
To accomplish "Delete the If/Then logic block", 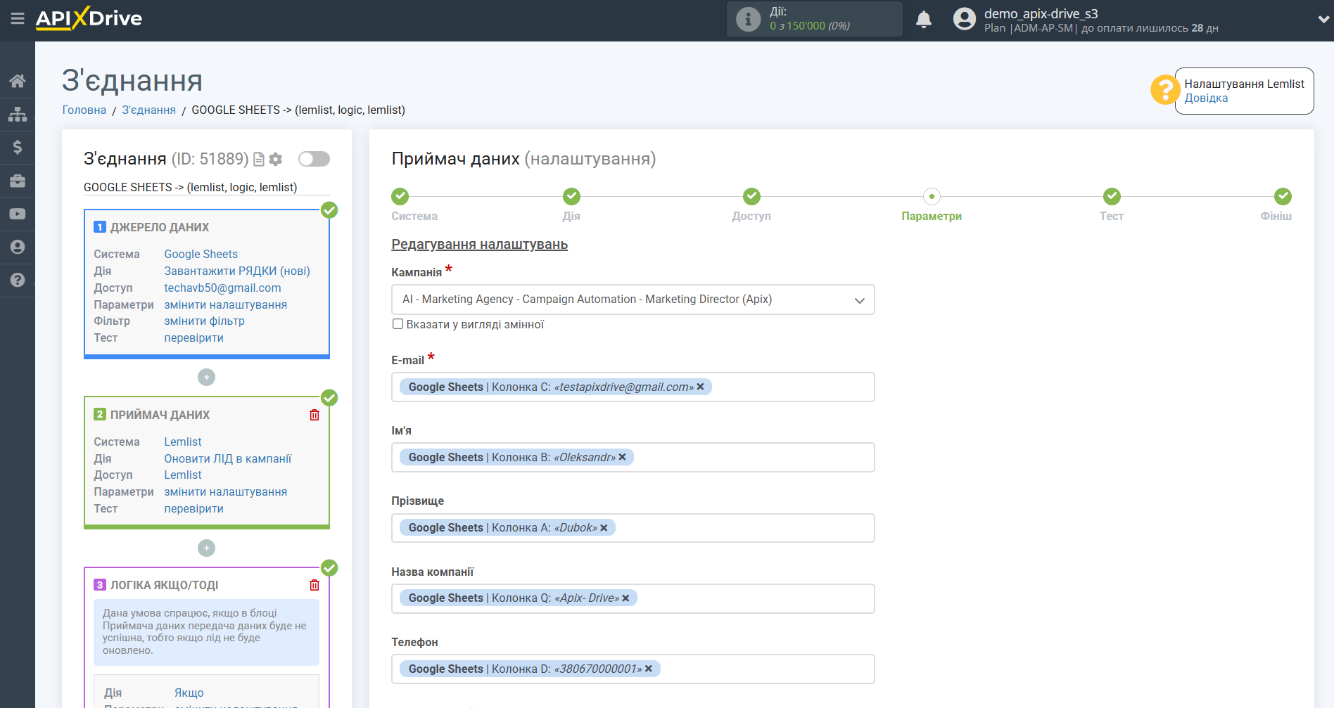I will click(315, 585).
